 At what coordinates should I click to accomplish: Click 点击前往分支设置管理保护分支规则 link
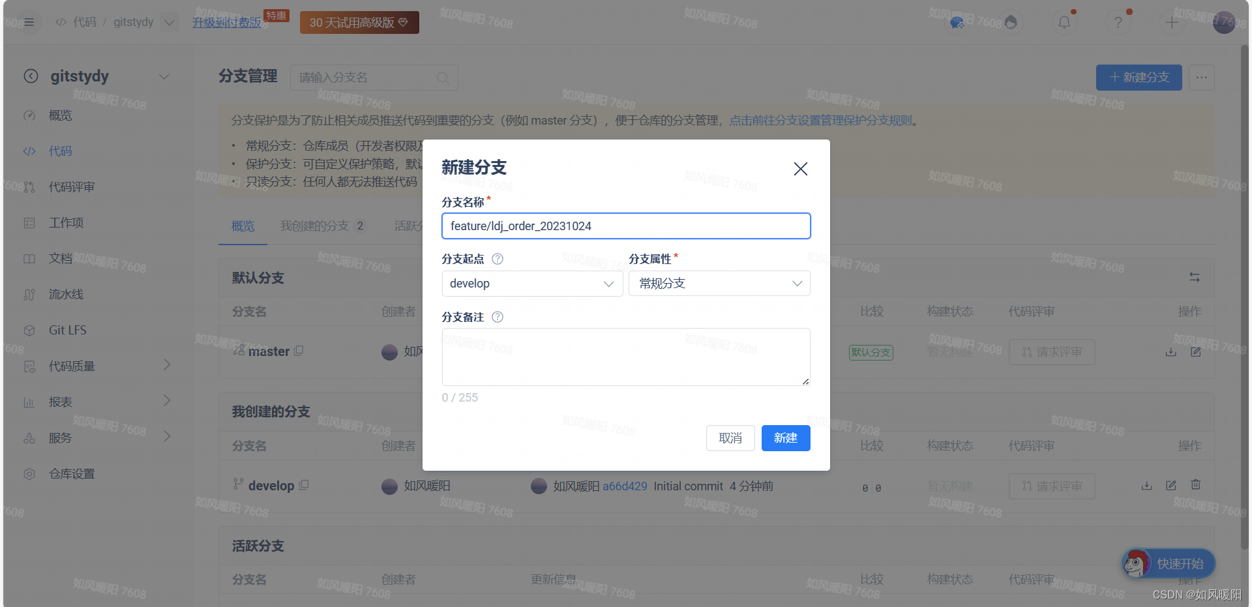(x=820, y=121)
